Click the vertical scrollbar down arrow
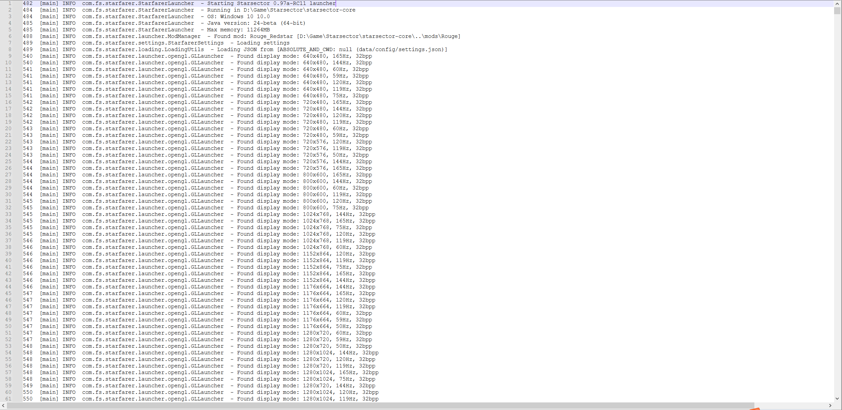This screenshot has width=842, height=410. (837, 399)
